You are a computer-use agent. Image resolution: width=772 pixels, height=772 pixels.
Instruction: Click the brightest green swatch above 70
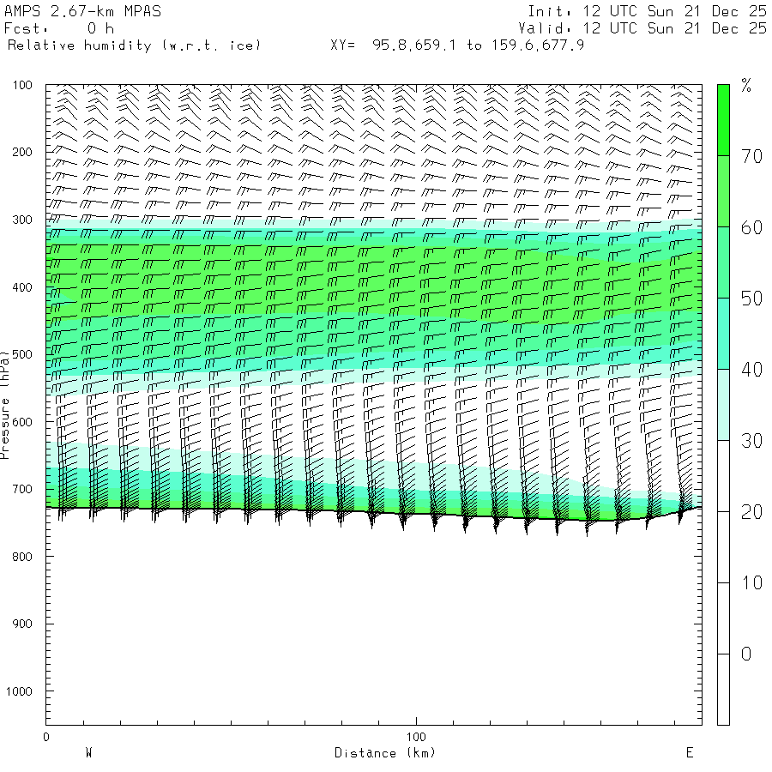point(723,119)
